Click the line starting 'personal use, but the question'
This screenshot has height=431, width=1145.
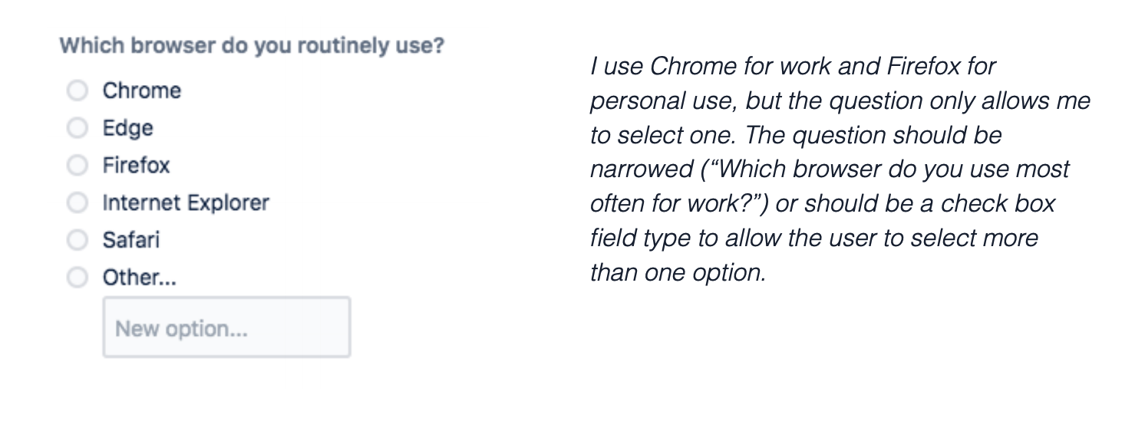tap(840, 101)
